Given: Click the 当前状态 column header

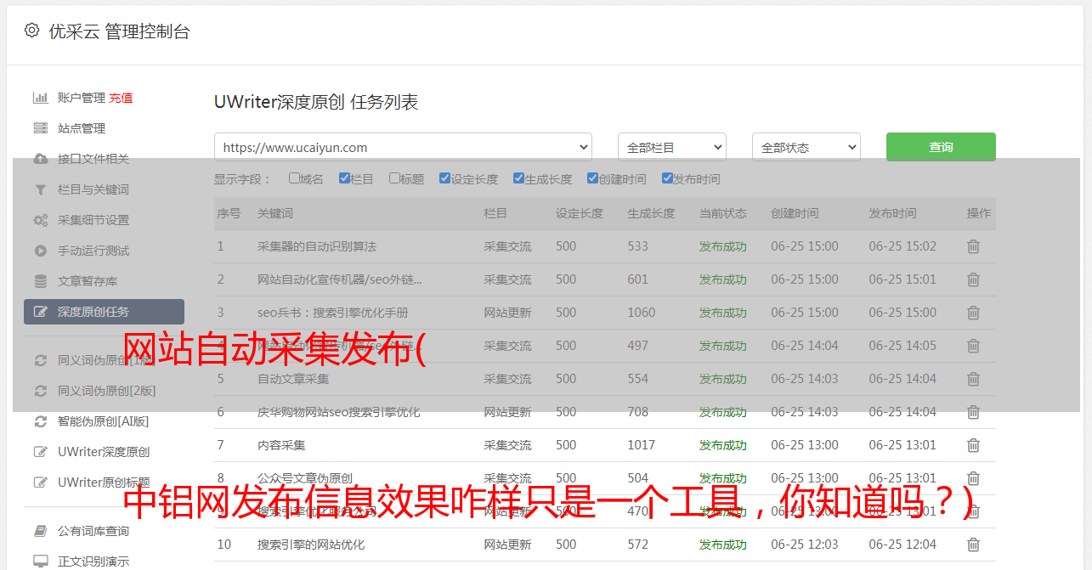Looking at the screenshot, I should click(723, 213).
